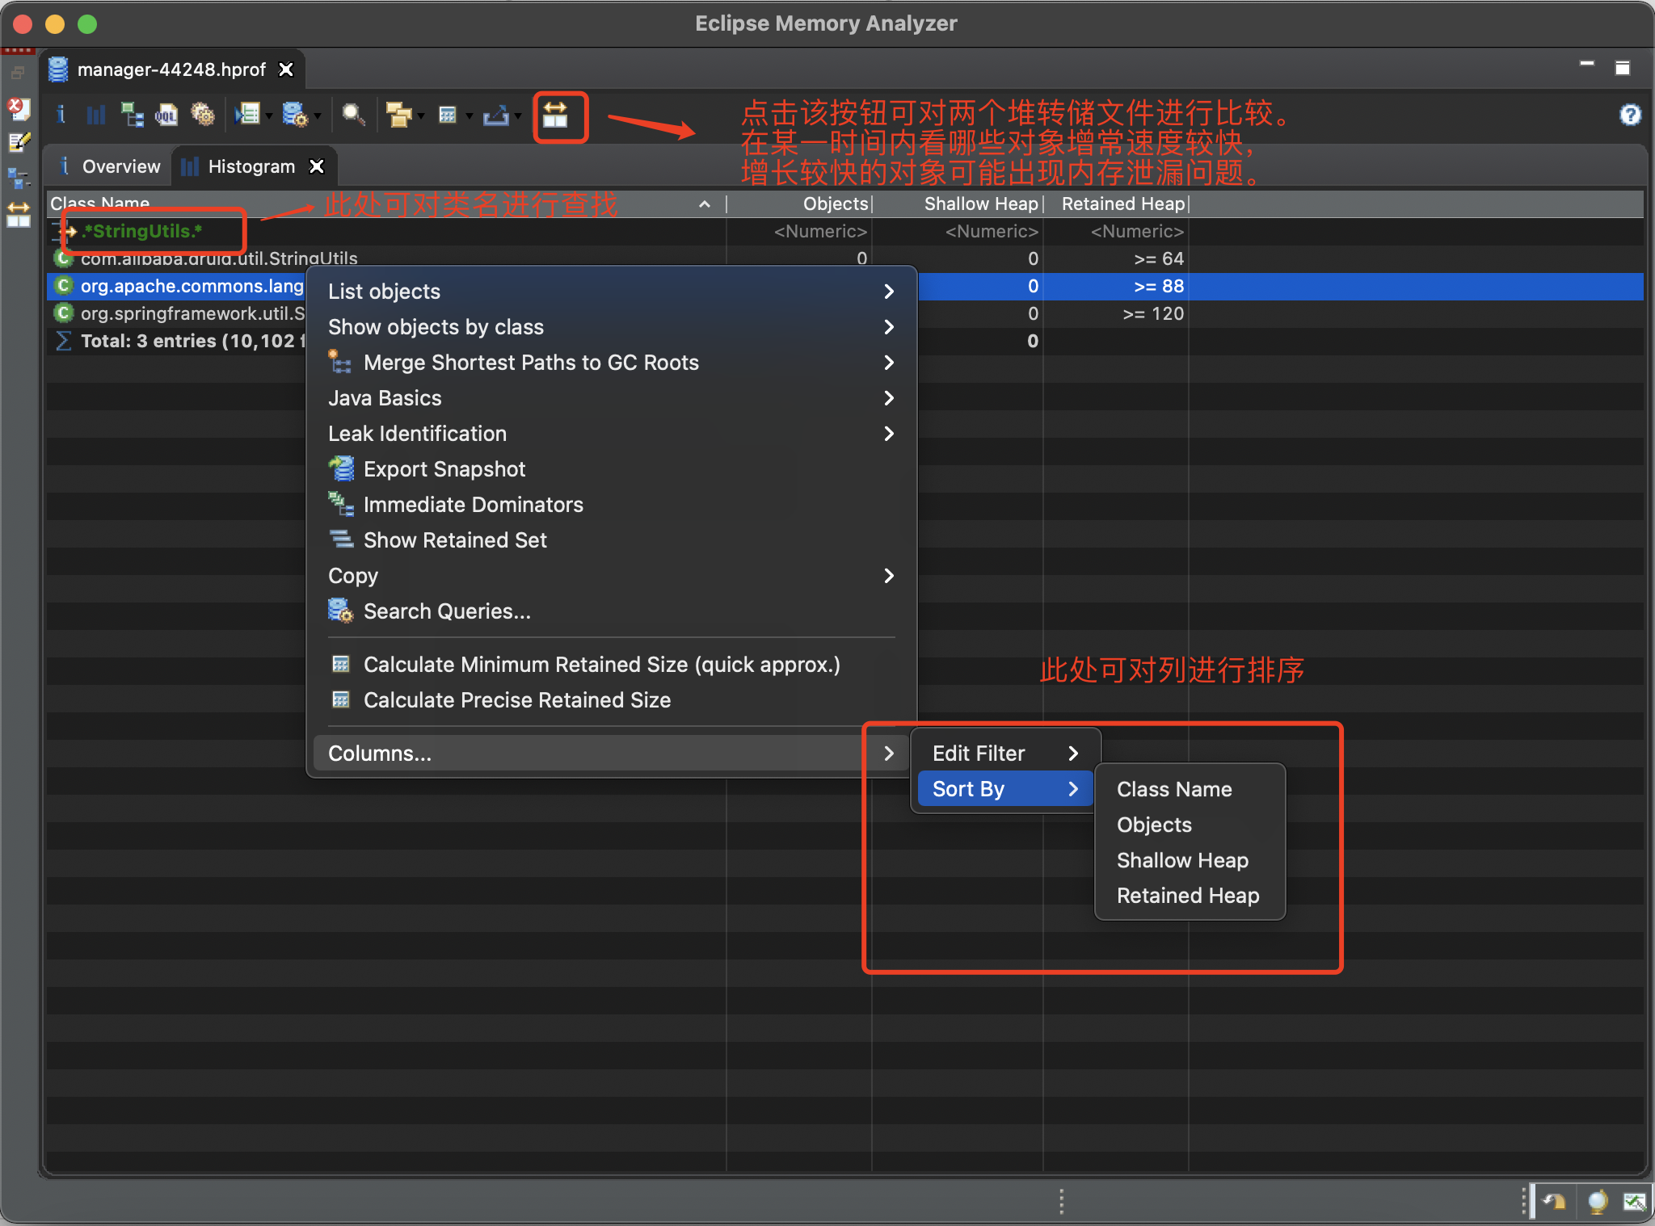Viewport: 1655px width, 1226px height.
Task: Expand Merge Shortest Paths to GC Roots submenu
Action: (x=611, y=363)
